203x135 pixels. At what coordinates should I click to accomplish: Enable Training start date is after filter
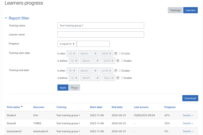coord(120,53)
